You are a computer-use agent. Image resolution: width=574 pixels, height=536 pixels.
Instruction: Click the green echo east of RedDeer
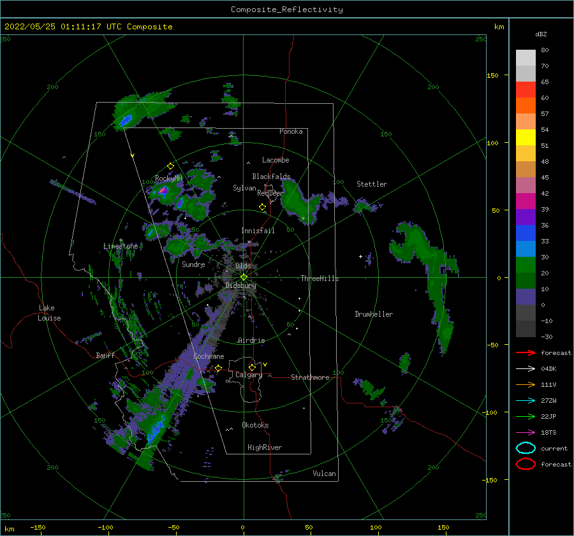coord(300,202)
